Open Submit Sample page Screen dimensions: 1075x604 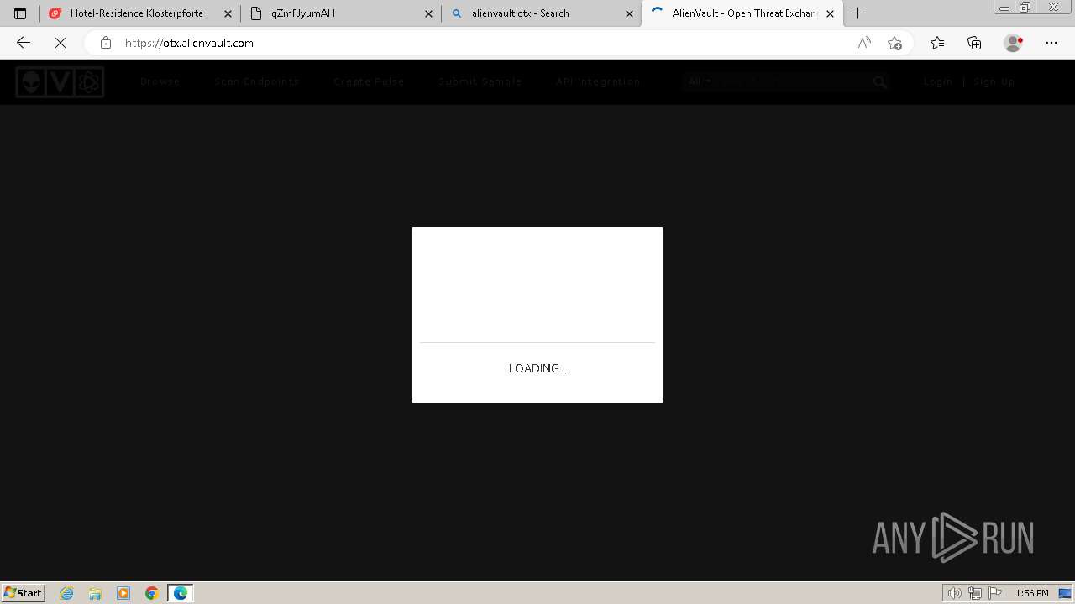coord(480,82)
